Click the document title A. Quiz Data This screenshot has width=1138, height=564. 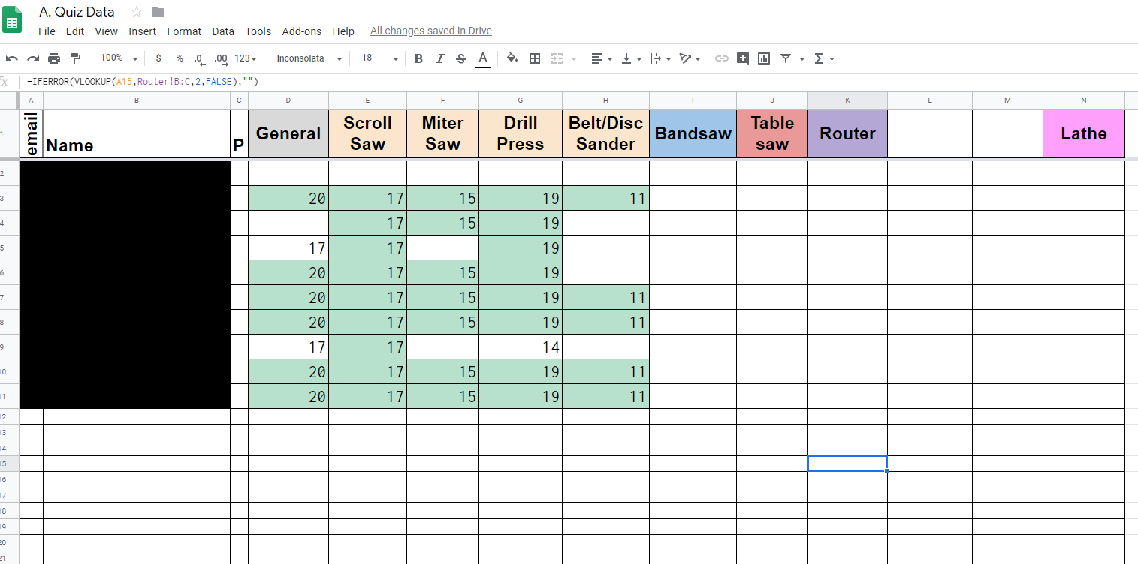click(x=77, y=11)
